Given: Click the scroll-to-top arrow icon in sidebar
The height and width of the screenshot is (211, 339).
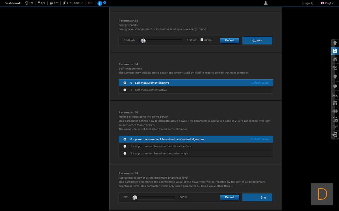Looking at the screenshot, I should 335,43.
